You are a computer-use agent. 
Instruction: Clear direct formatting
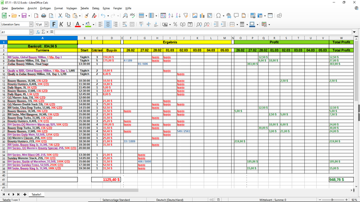[x=94, y=16]
